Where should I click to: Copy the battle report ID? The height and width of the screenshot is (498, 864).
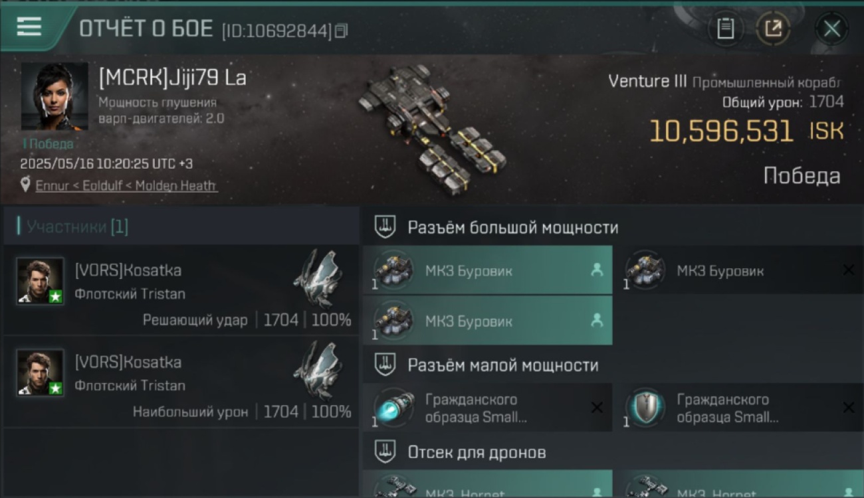click(x=341, y=31)
